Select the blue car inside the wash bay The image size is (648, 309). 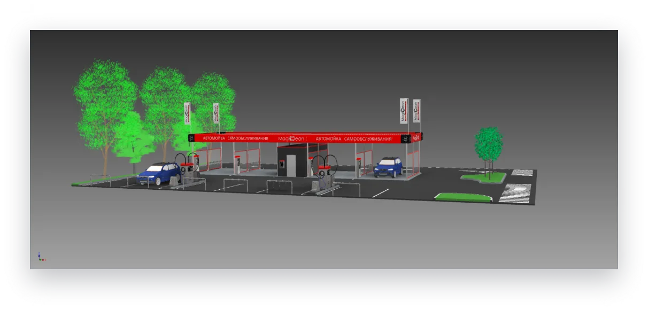pyautogui.click(x=388, y=167)
